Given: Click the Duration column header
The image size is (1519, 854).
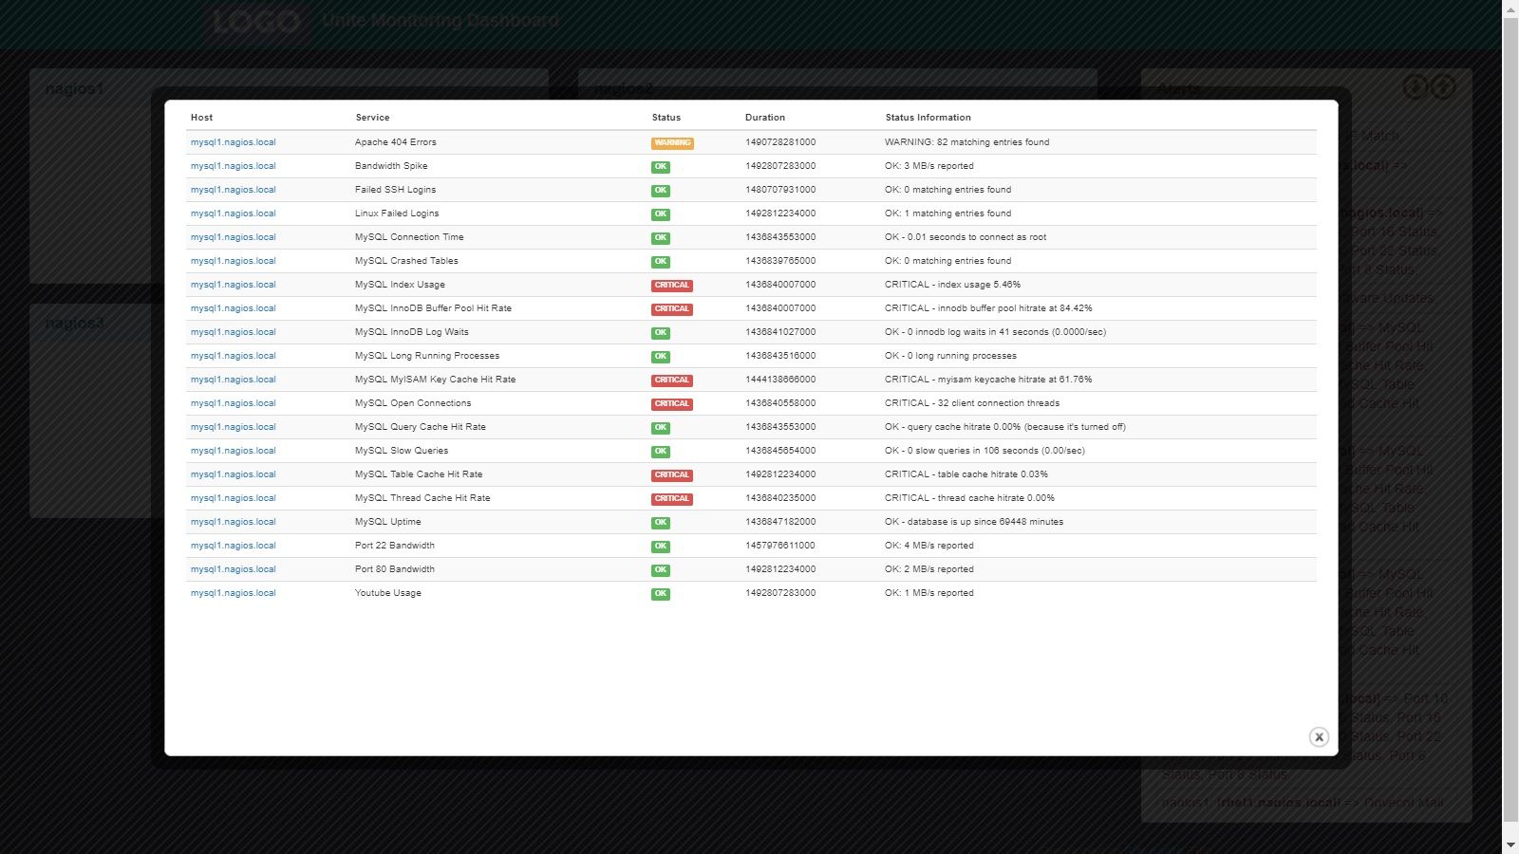Looking at the screenshot, I should (765, 117).
